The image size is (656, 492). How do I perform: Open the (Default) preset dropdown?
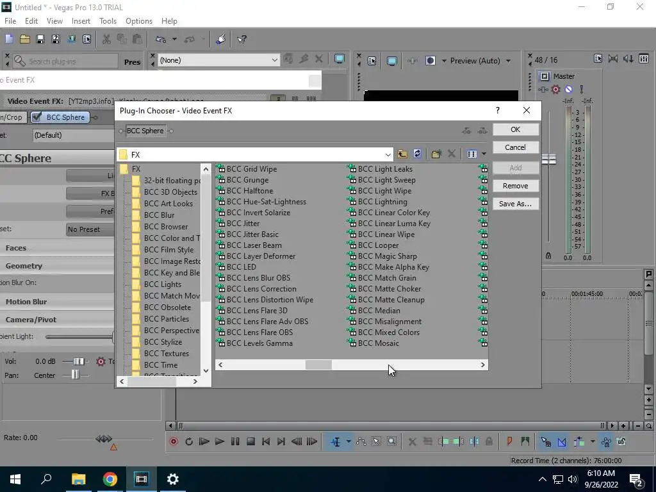(x=73, y=135)
